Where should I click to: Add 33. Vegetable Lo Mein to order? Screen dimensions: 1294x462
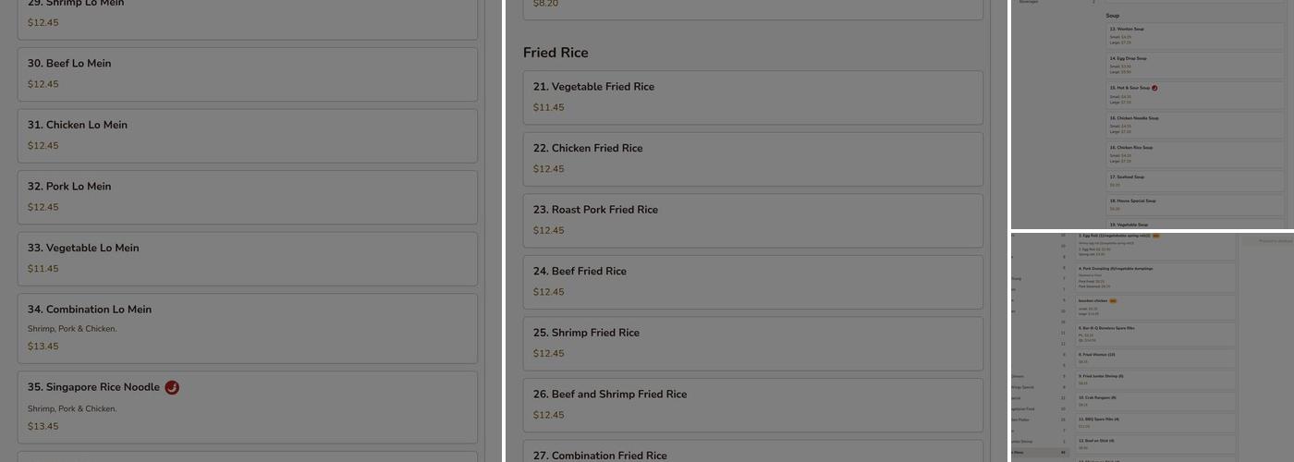(x=247, y=258)
